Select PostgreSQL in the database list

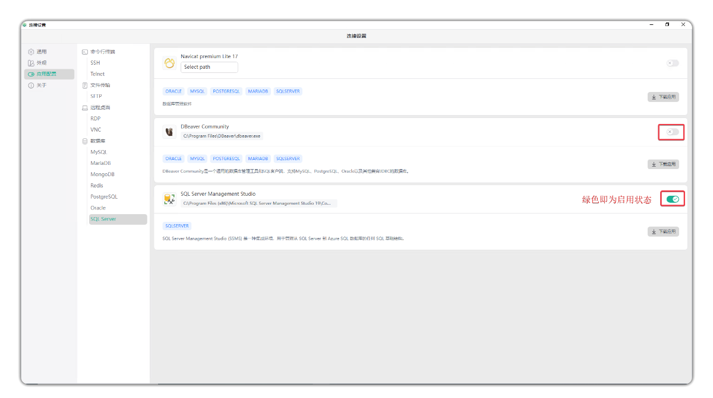click(104, 197)
